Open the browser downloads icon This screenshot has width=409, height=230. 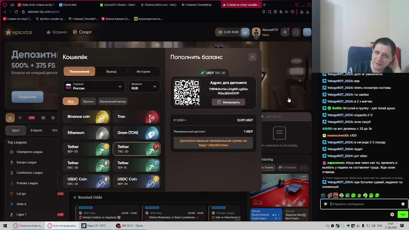307,12
